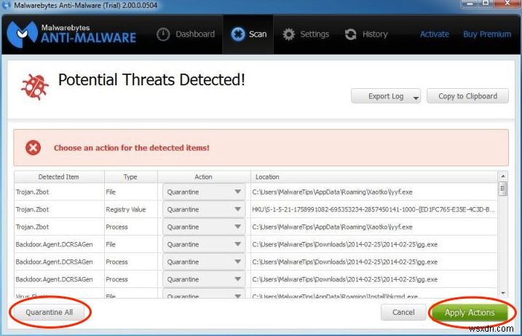Click the Settings gear icon

pyautogui.click(x=289, y=34)
